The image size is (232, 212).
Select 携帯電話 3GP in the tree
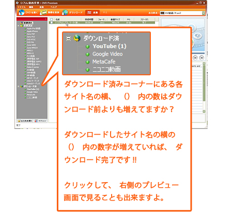(33, 59)
